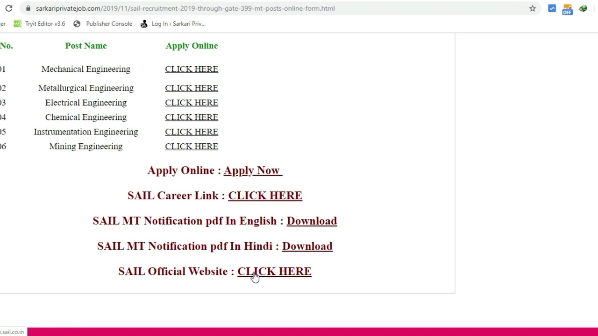Click the Post Name column header

coord(86,46)
